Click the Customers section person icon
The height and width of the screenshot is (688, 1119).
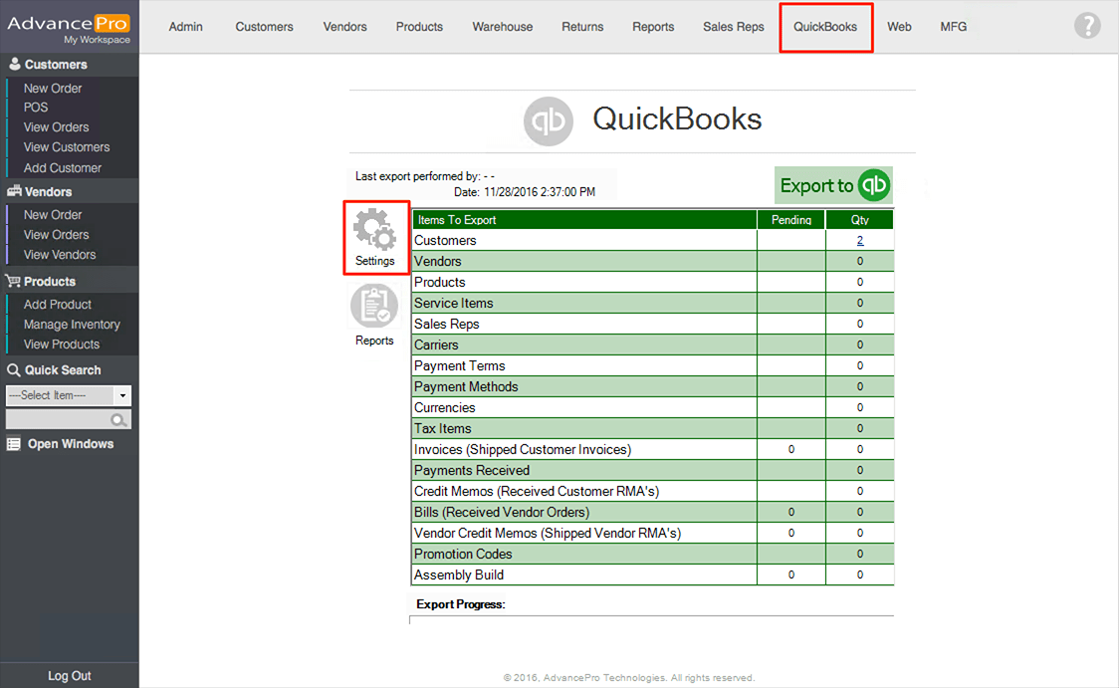(14, 65)
